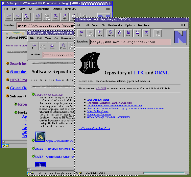The width and height of the screenshot is (191, 177).
Task: Click the Argonne 'A' thumbnail image
Action: click(40, 137)
